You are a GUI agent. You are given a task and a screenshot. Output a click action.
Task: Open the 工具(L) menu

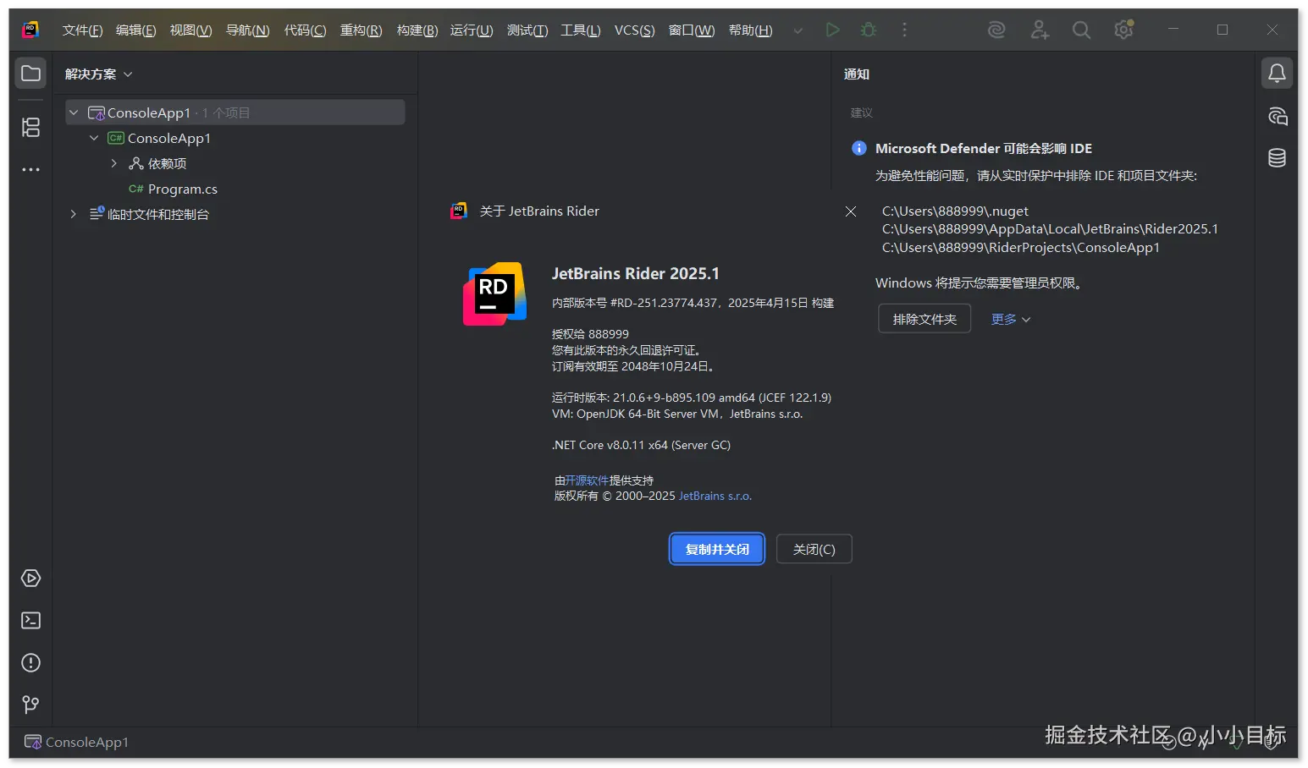(581, 30)
